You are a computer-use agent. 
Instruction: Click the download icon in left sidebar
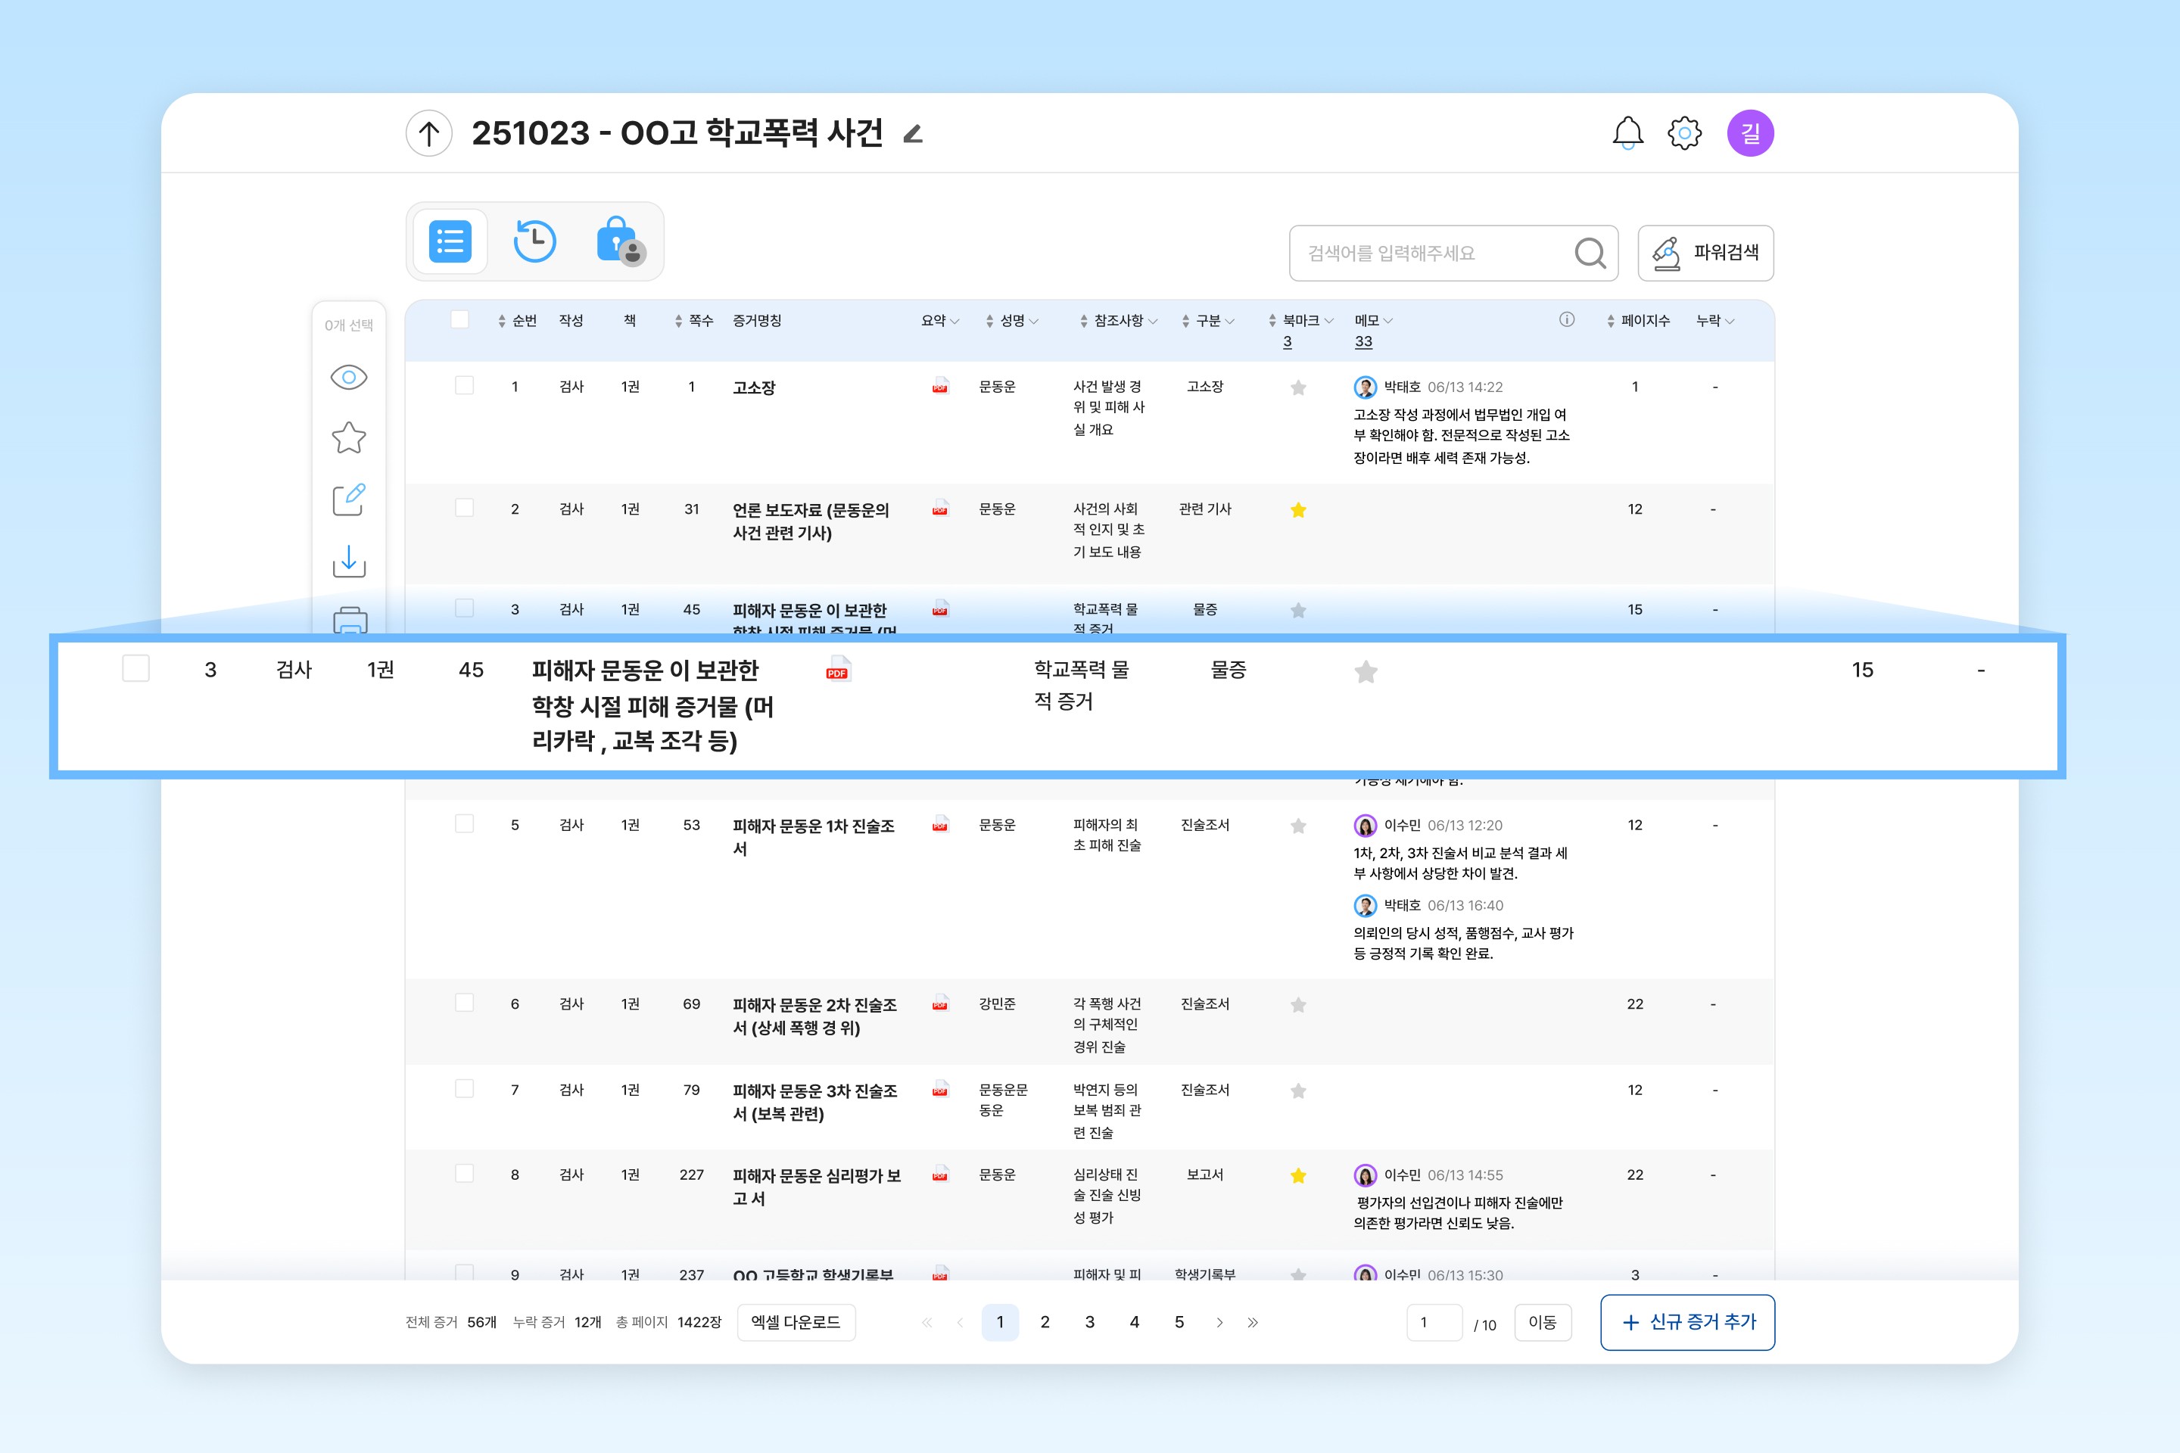pos(348,561)
